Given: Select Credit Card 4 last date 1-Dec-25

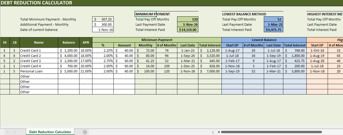Looking at the screenshot, I should point(188,66).
